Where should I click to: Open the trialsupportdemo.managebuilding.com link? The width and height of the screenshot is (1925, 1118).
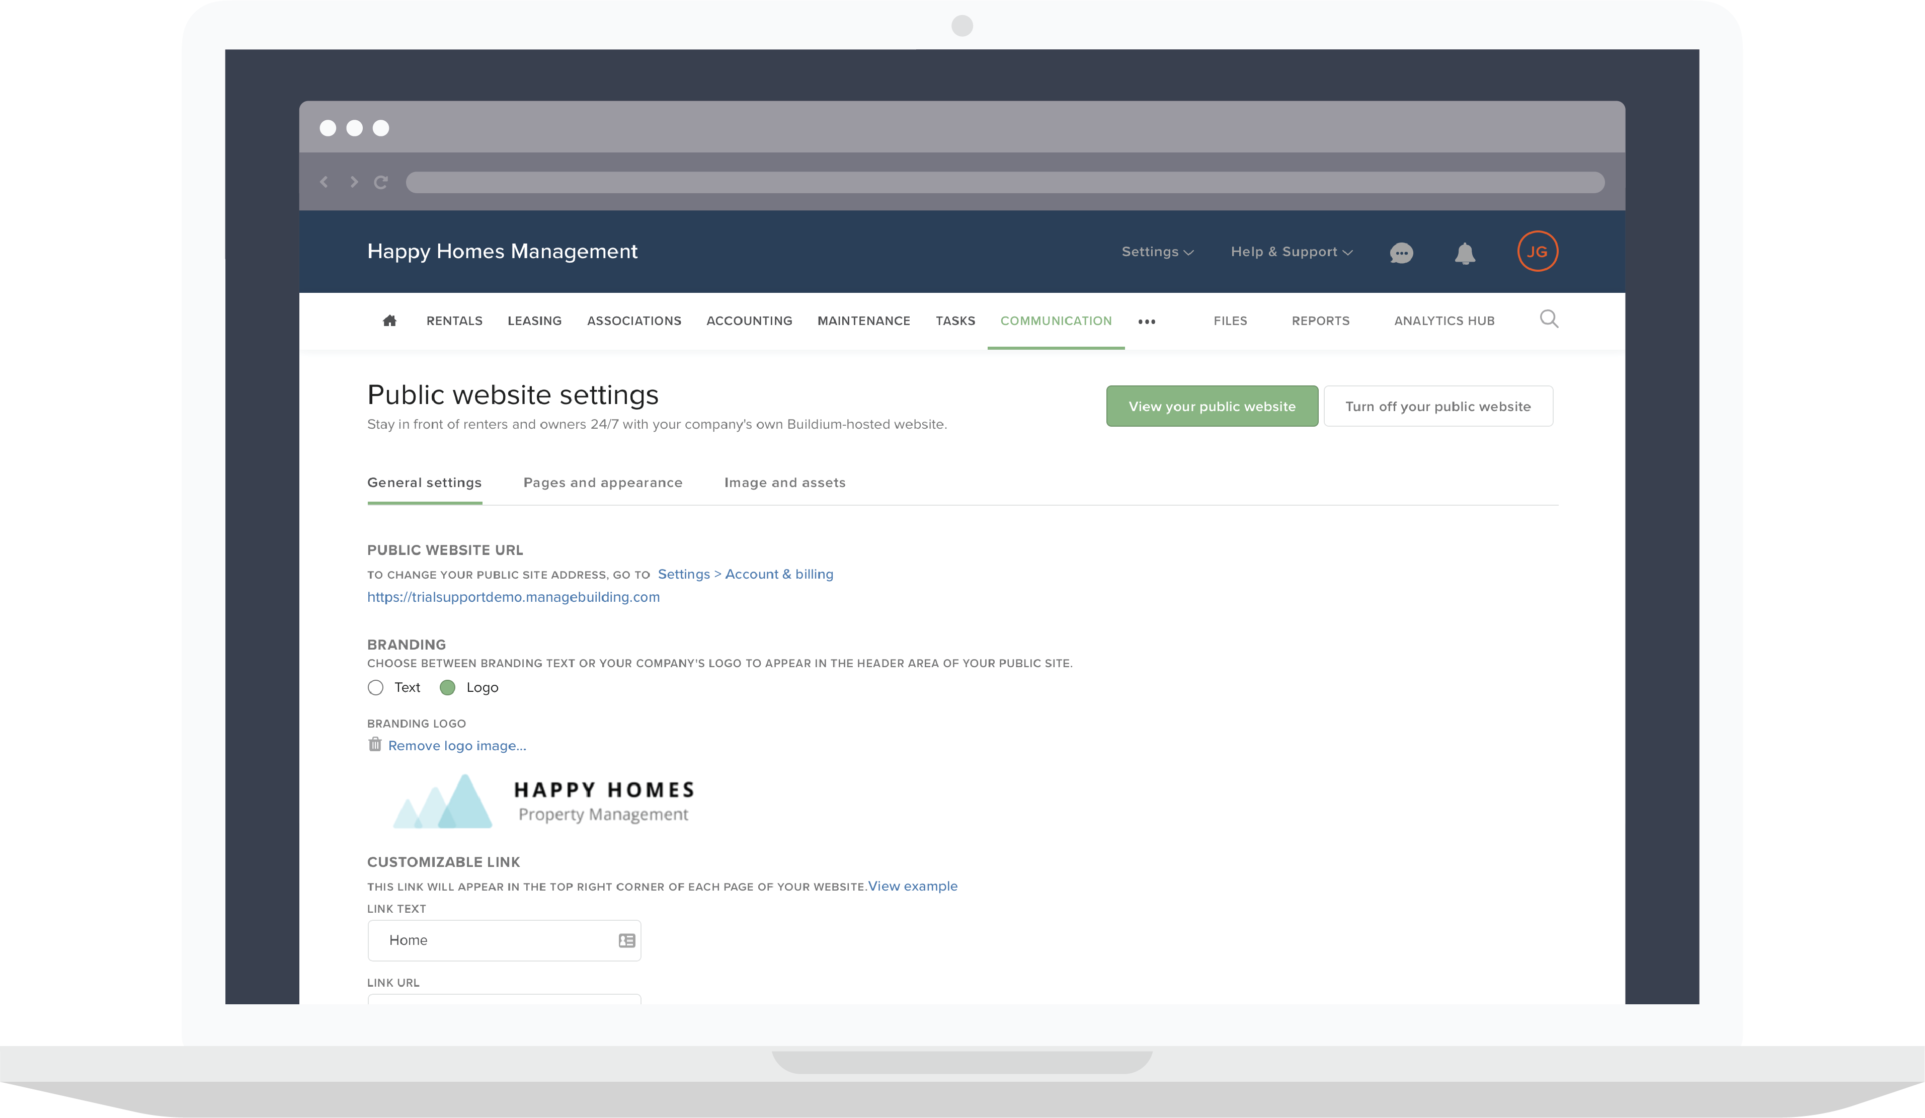(x=513, y=597)
